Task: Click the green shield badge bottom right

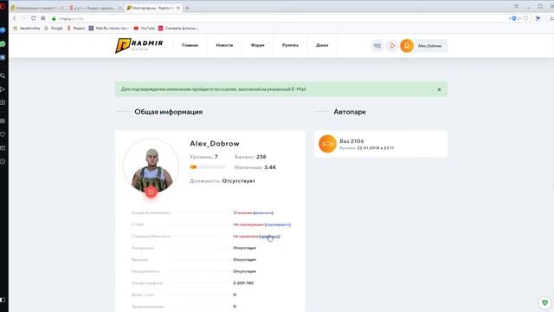Action: 545,302
